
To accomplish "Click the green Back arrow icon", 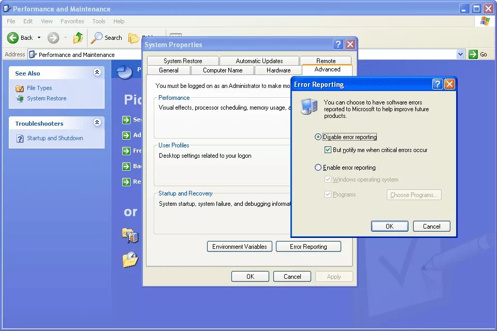I will (x=12, y=38).
